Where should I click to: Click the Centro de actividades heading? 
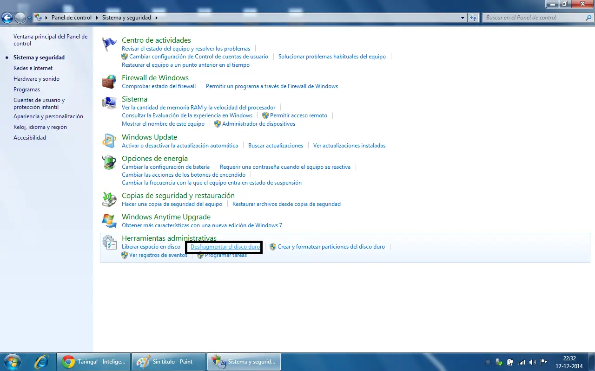pyautogui.click(x=156, y=40)
